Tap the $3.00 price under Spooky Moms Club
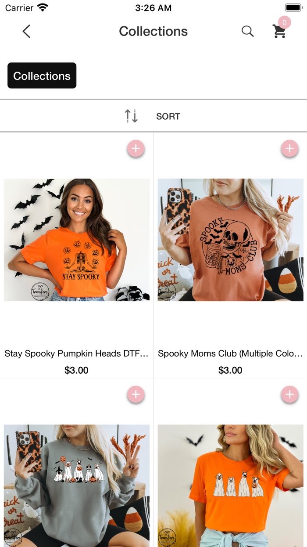307x547 pixels. click(230, 370)
